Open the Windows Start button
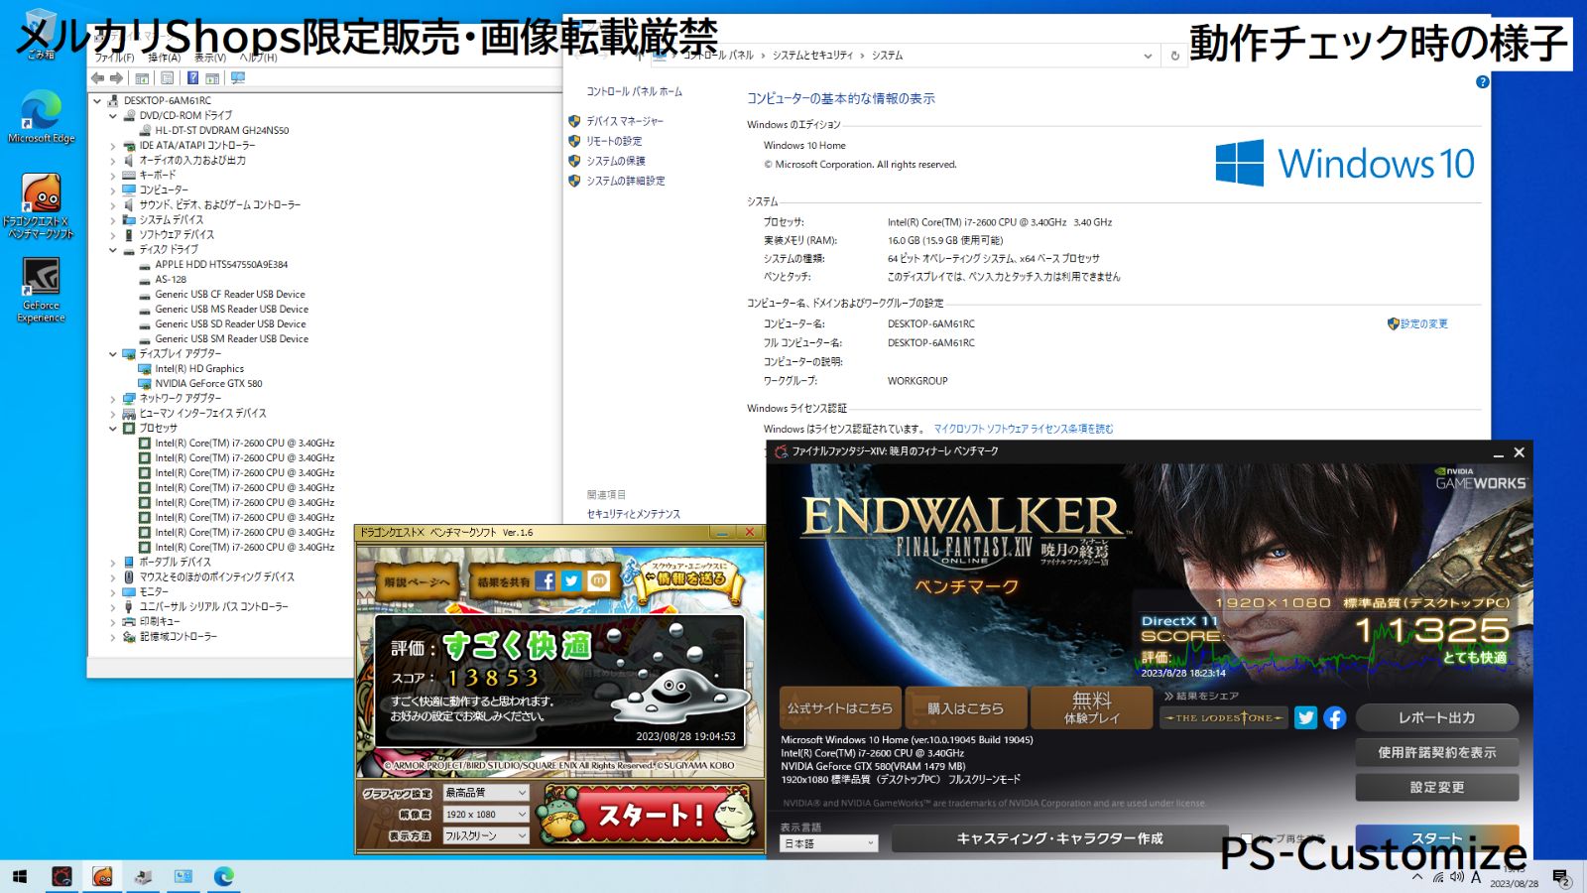1587x893 pixels. coord(20,876)
